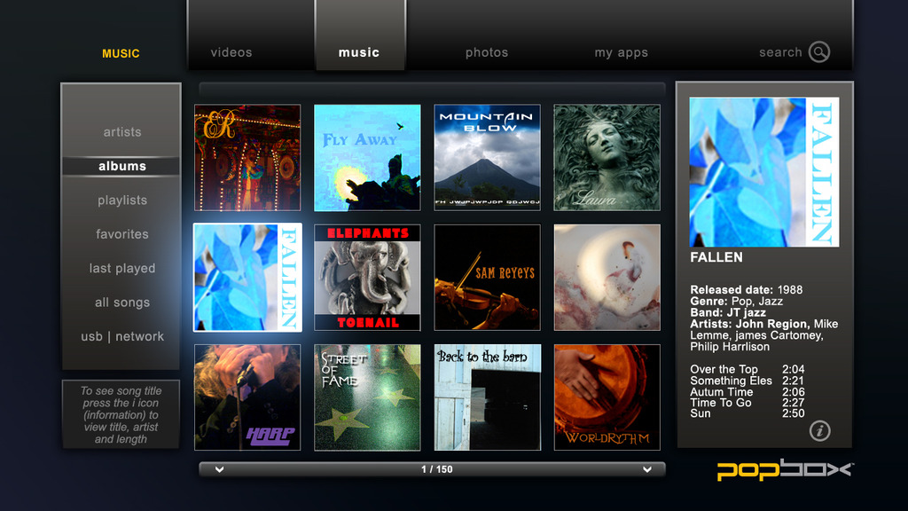Screen dimensions: 908x511
Task: Show all songs in the sidebar
Action: coord(122,303)
